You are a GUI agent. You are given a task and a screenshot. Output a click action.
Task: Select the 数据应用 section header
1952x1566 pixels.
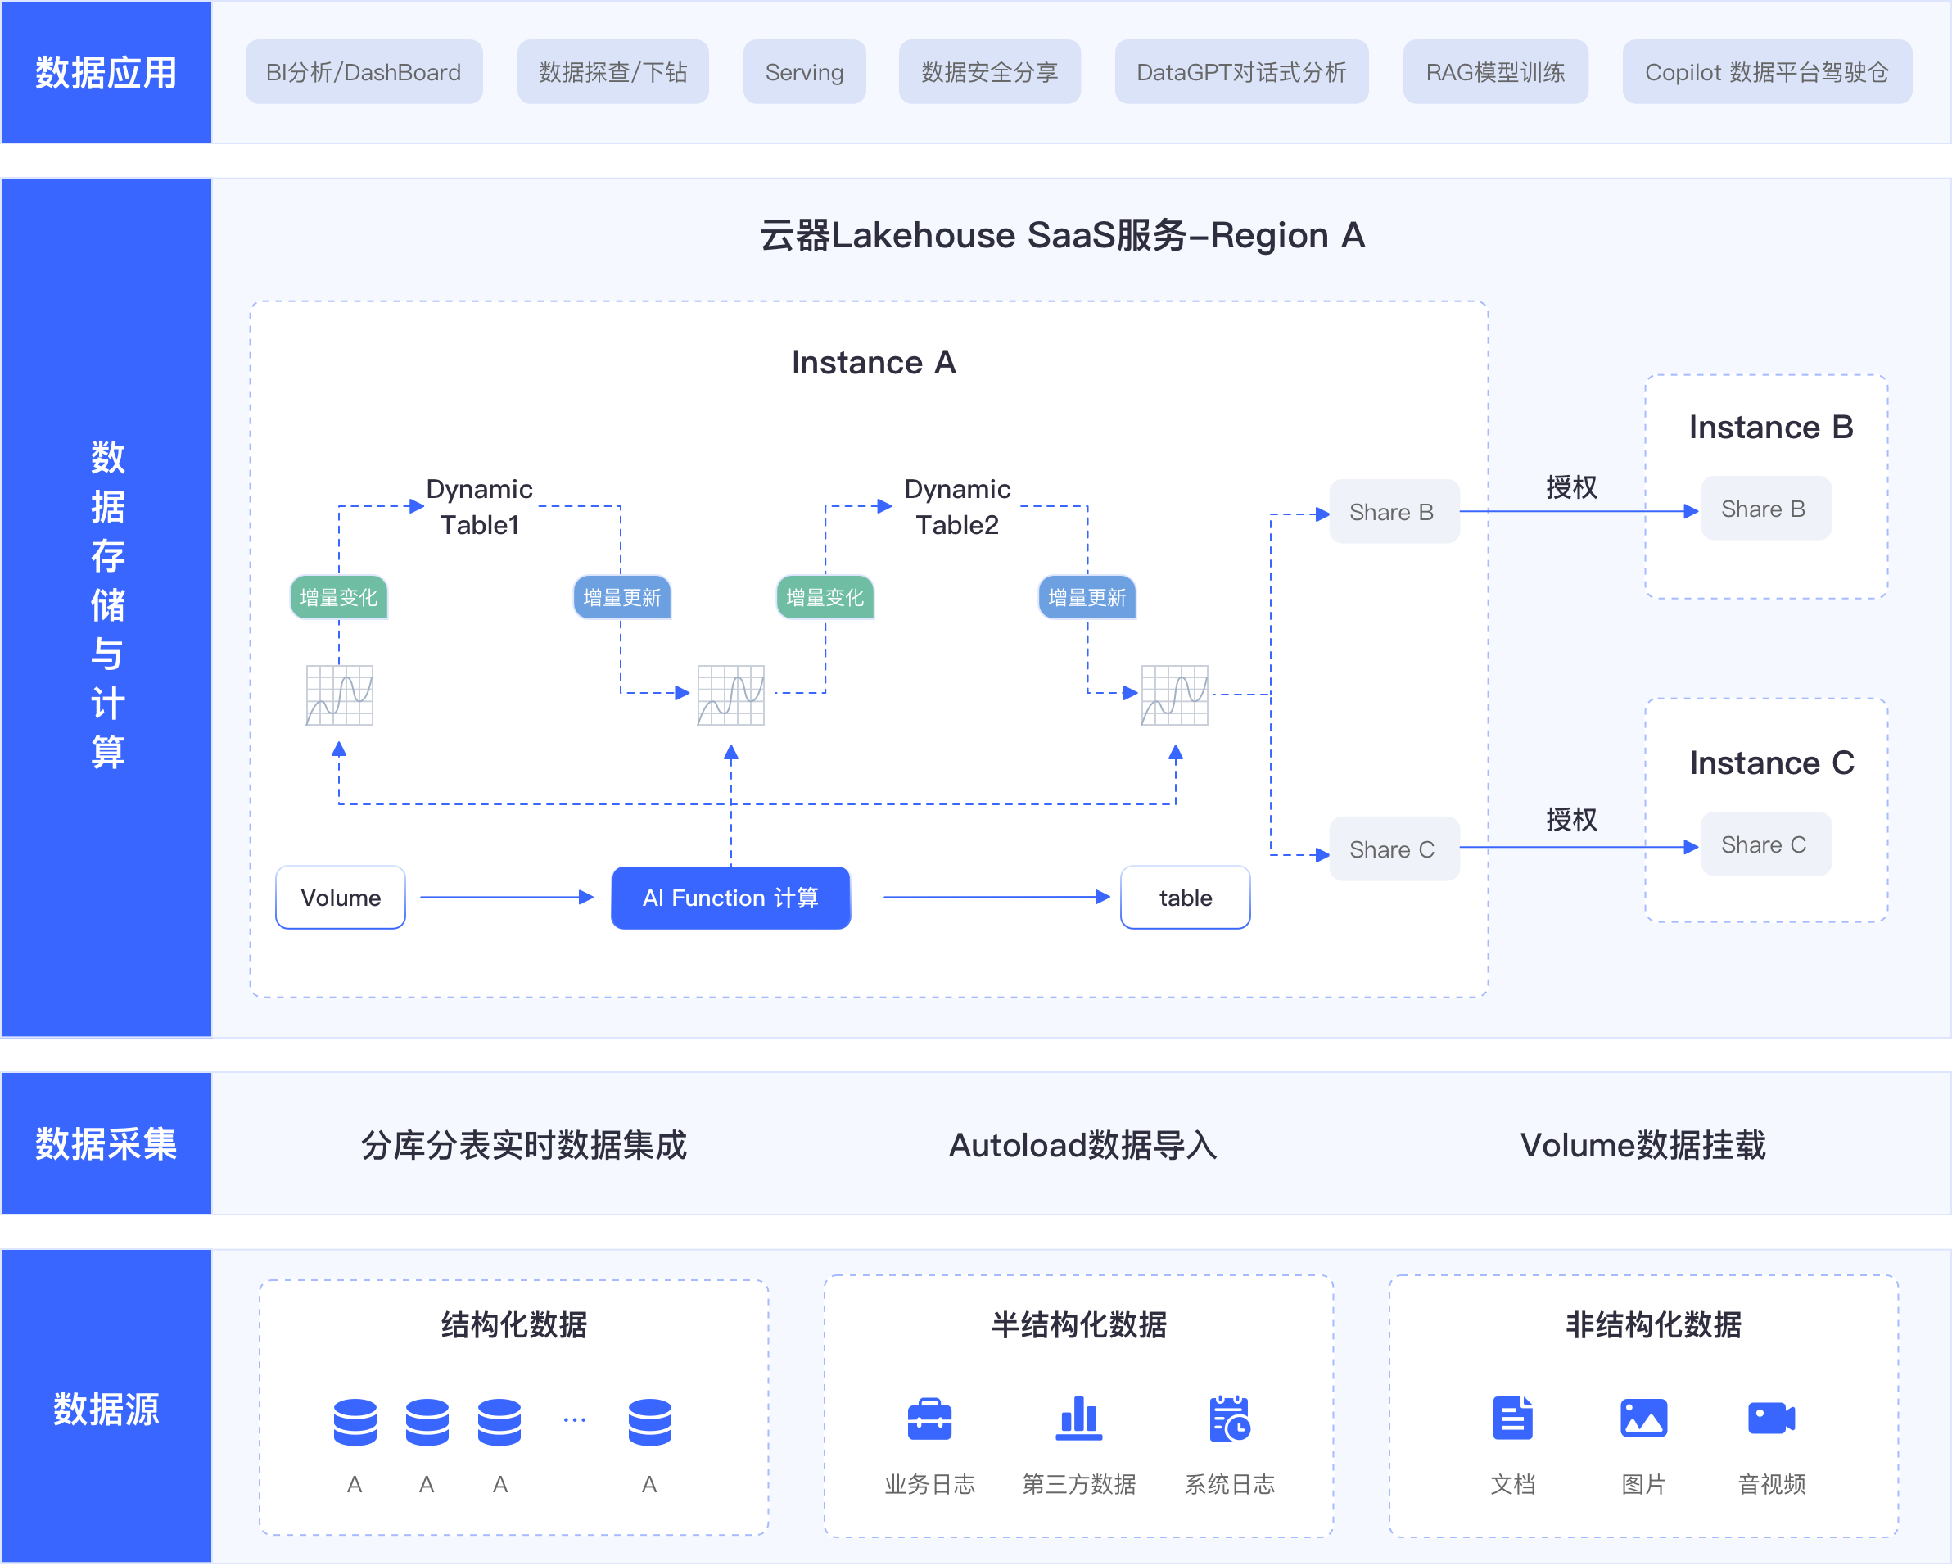[x=106, y=72]
